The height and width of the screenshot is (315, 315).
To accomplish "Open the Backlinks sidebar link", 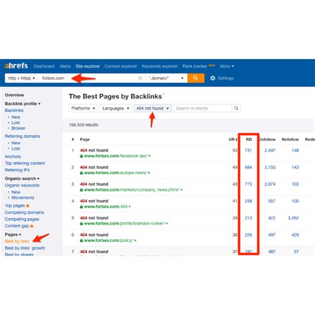I will click(x=14, y=110).
